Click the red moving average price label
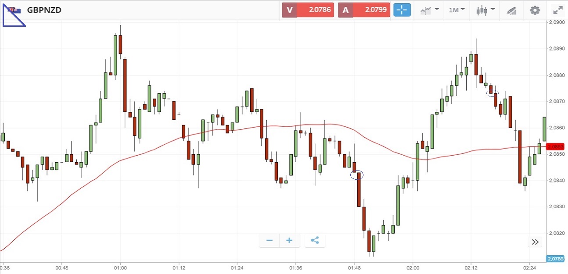The image size is (568, 274). click(554, 146)
